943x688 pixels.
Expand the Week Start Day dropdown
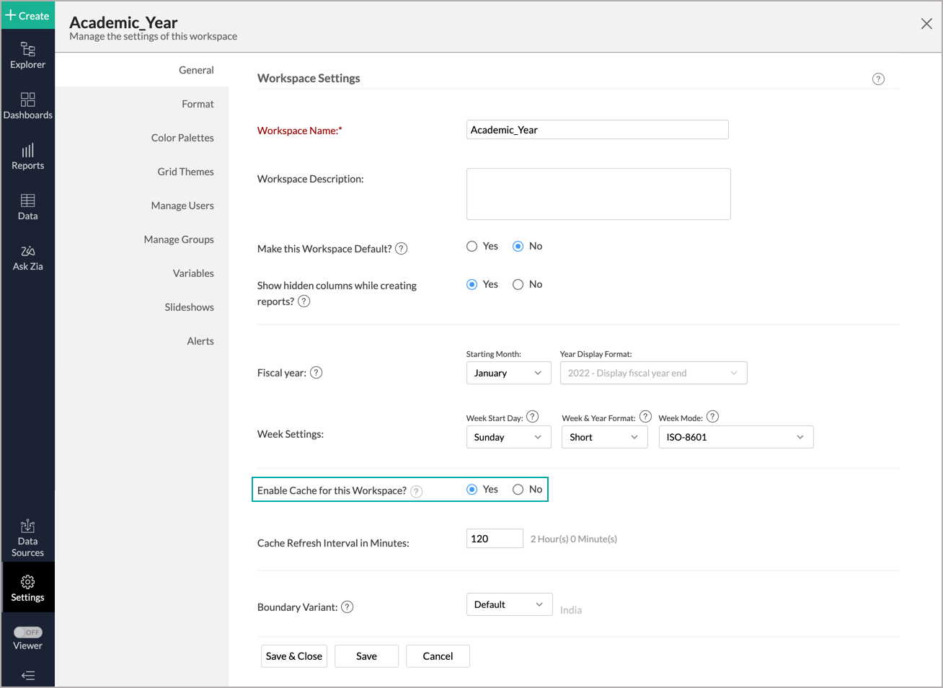tap(508, 437)
